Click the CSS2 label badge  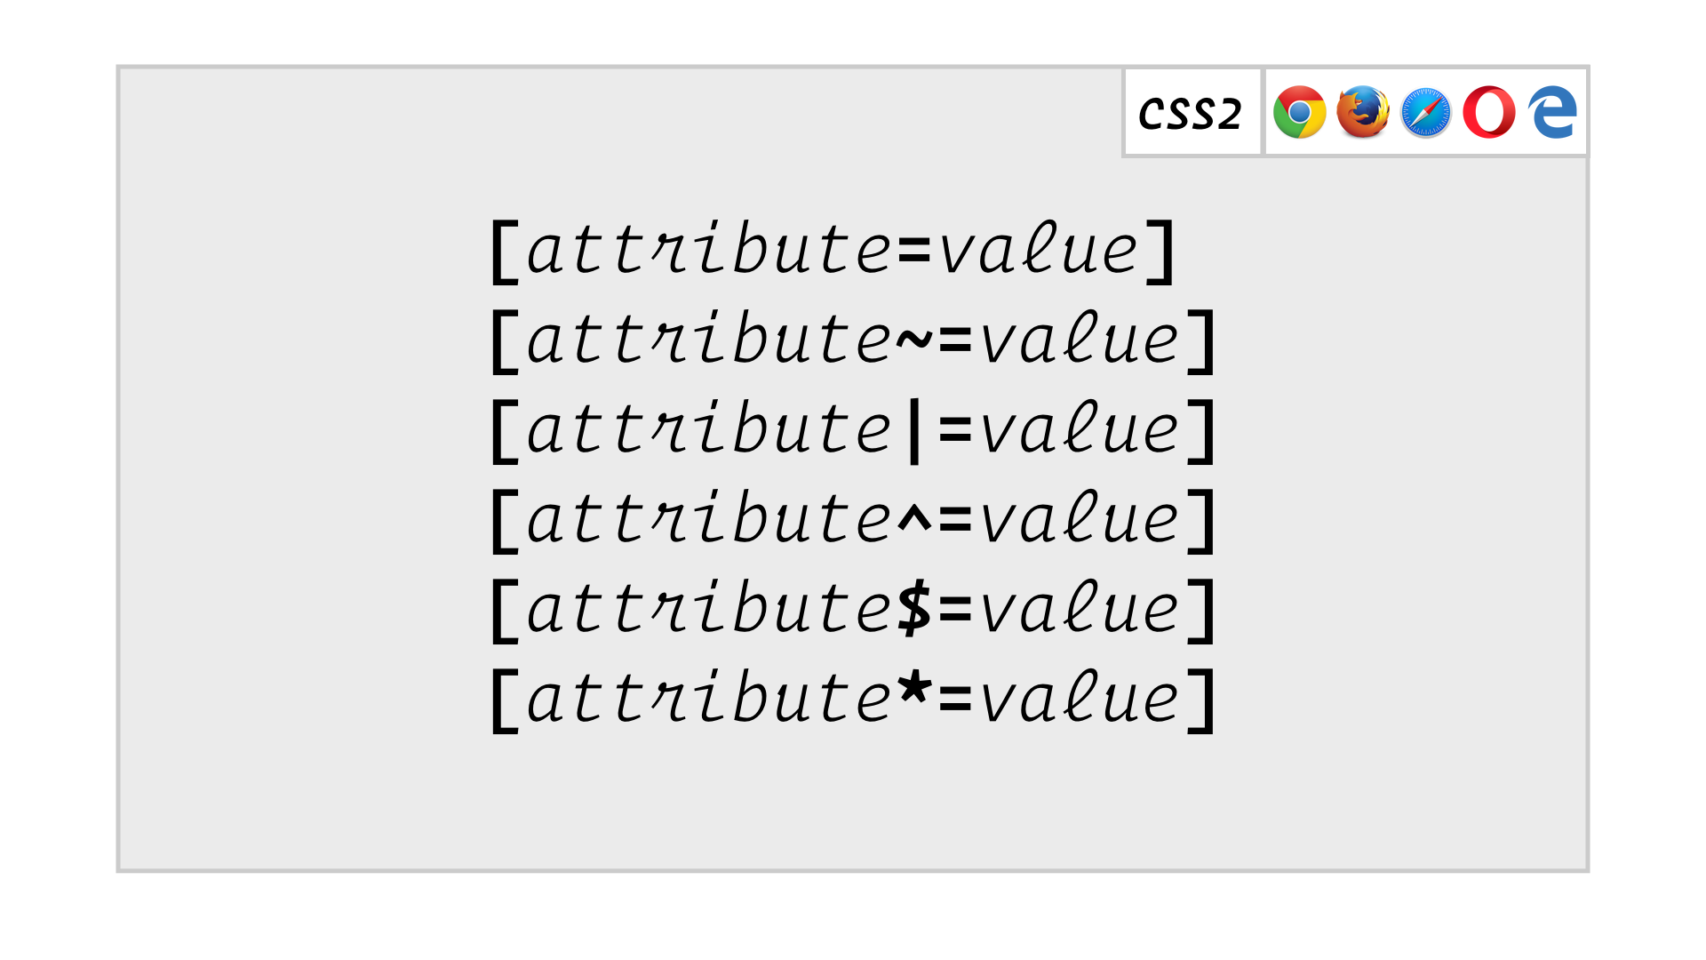1192,113
